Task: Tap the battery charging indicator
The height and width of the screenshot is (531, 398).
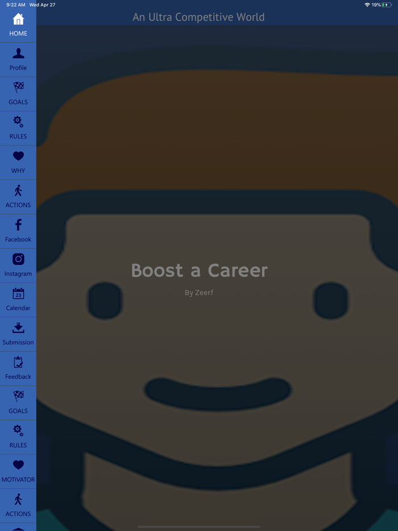Action: (387, 5)
